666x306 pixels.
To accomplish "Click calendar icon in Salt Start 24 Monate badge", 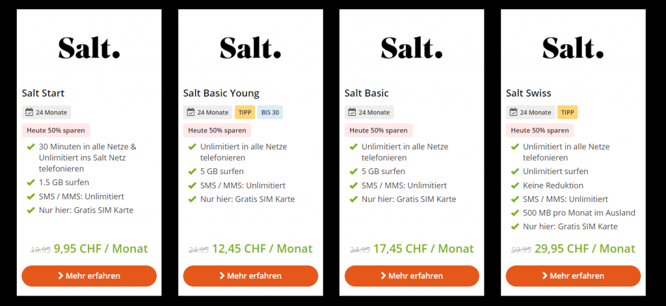I will click(x=29, y=112).
